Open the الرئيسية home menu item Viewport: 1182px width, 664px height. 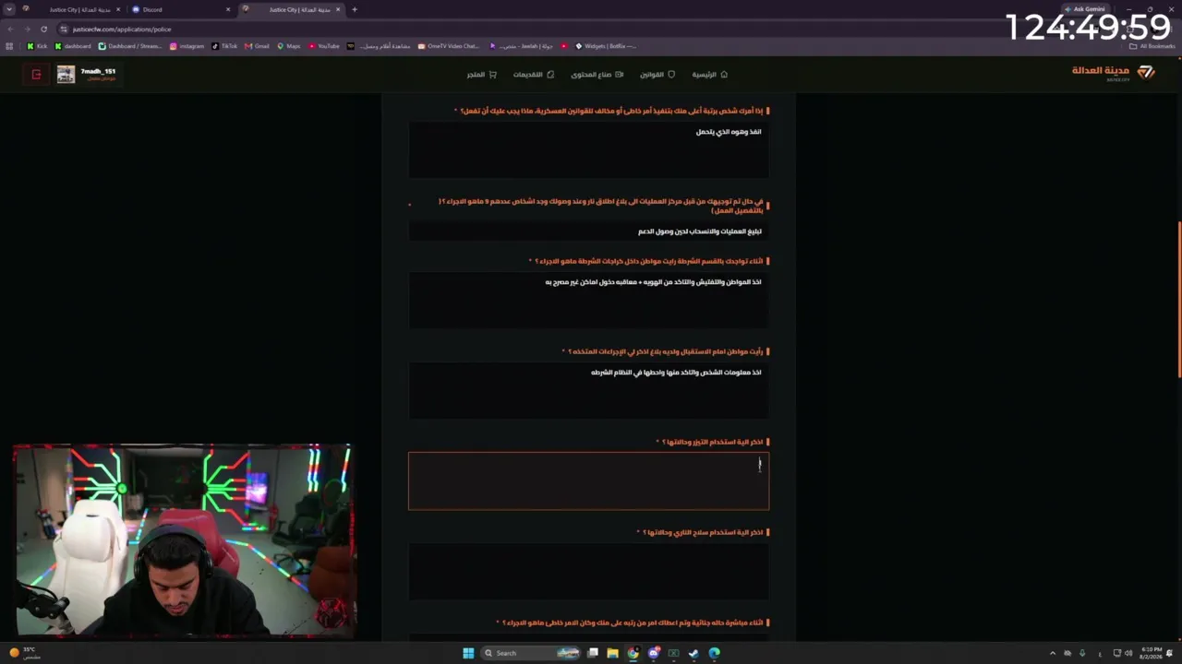(x=710, y=75)
